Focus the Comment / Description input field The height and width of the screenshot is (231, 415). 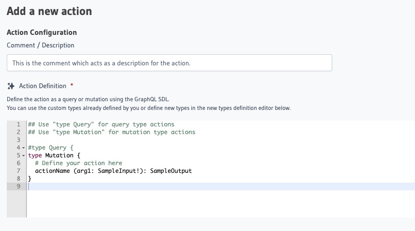[169, 63]
